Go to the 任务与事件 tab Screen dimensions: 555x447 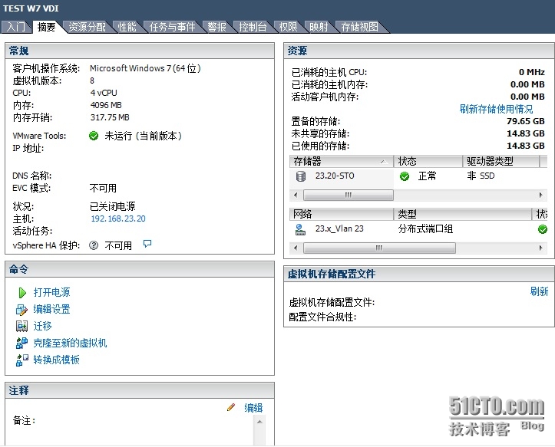173,27
